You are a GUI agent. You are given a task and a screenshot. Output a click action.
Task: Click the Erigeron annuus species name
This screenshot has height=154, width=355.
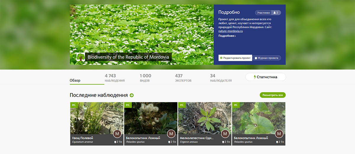(189, 142)
